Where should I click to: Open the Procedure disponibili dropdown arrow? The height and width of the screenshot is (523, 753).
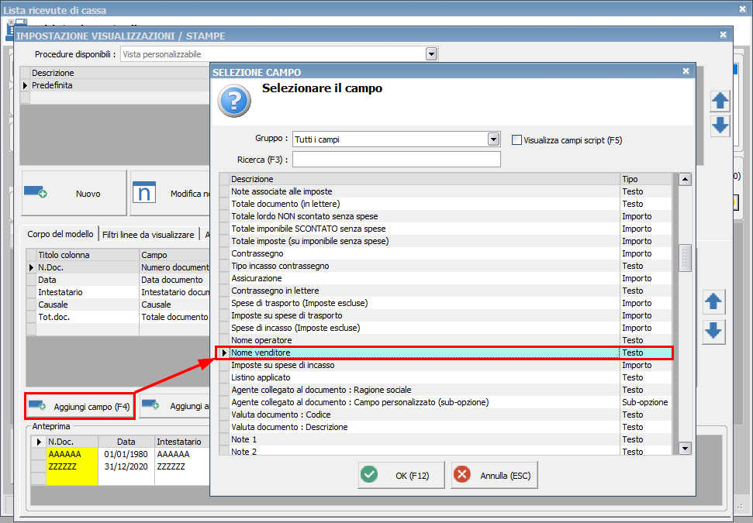[431, 54]
